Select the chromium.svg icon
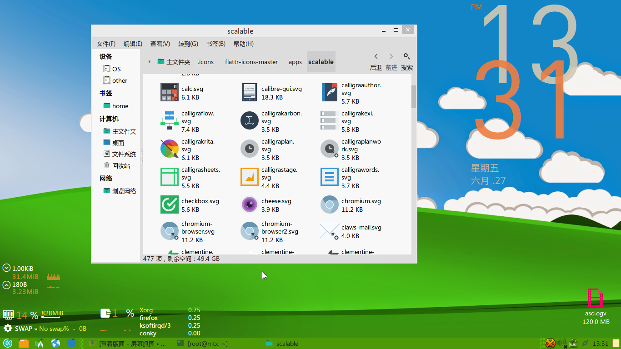 330,204
